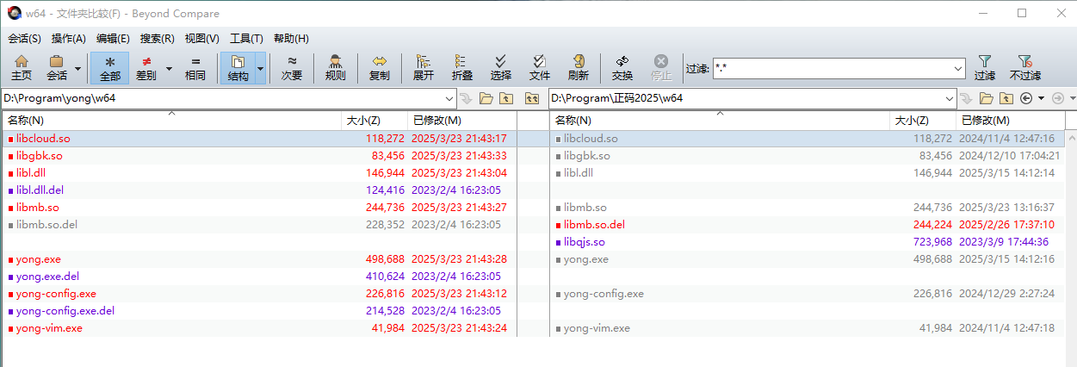Open right pane back-history dropdown arrow

pyautogui.click(x=1041, y=98)
